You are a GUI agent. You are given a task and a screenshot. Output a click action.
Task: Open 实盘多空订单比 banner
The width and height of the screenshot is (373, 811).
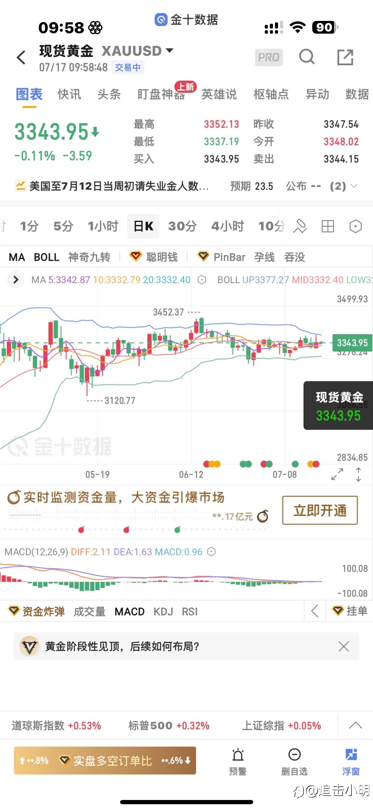[105, 761]
